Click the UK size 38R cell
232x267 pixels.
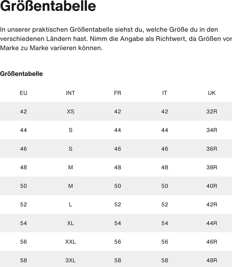coord(212,167)
